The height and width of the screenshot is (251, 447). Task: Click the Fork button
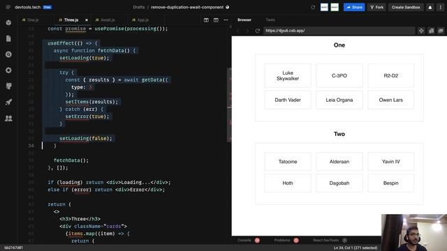pyautogui.click(x=376, y=8)
